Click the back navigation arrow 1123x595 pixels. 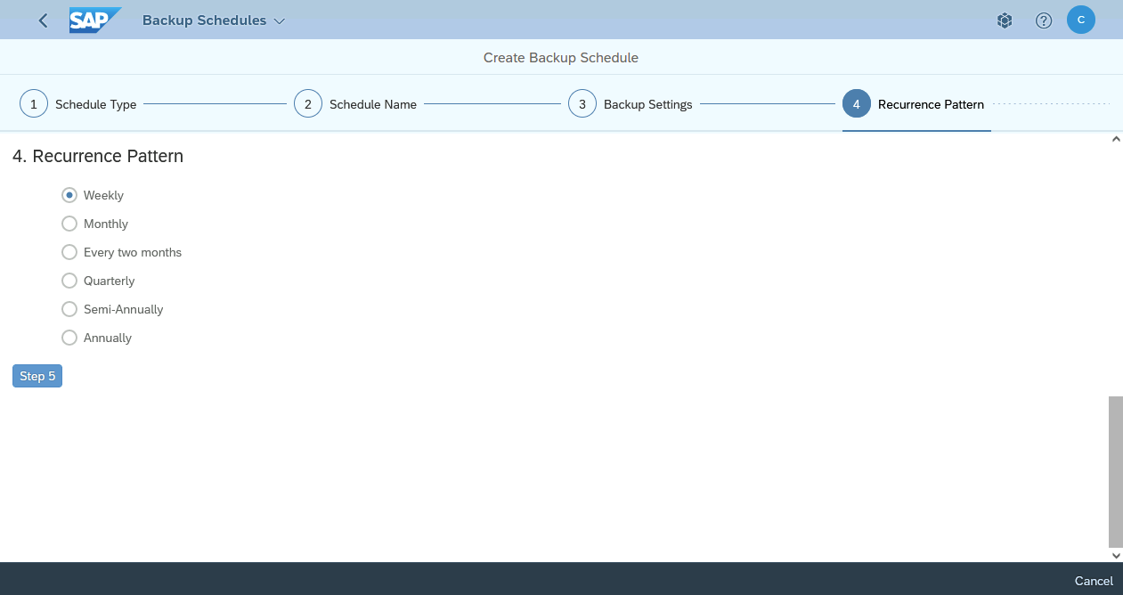42,20
